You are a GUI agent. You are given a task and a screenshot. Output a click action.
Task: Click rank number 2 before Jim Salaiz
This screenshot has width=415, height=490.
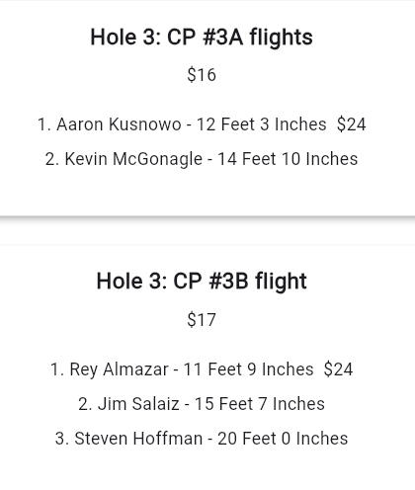[85, 404]
